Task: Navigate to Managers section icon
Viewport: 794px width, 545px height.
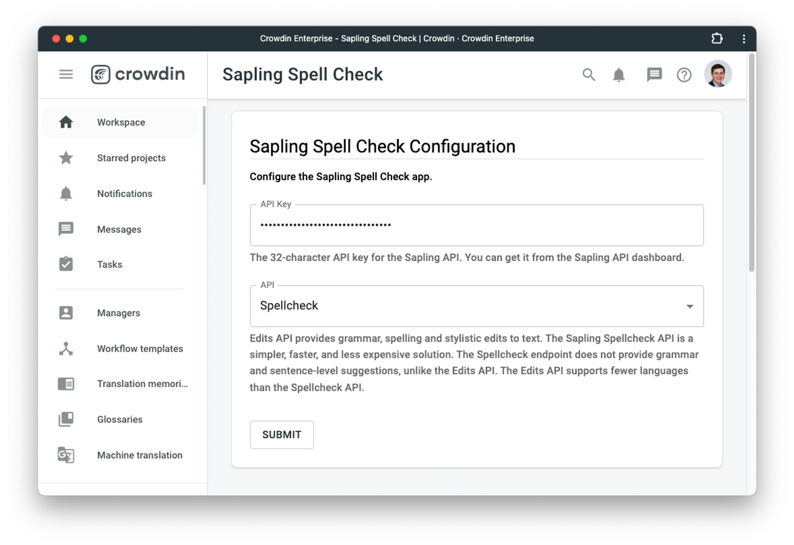Action: (65, 312)
